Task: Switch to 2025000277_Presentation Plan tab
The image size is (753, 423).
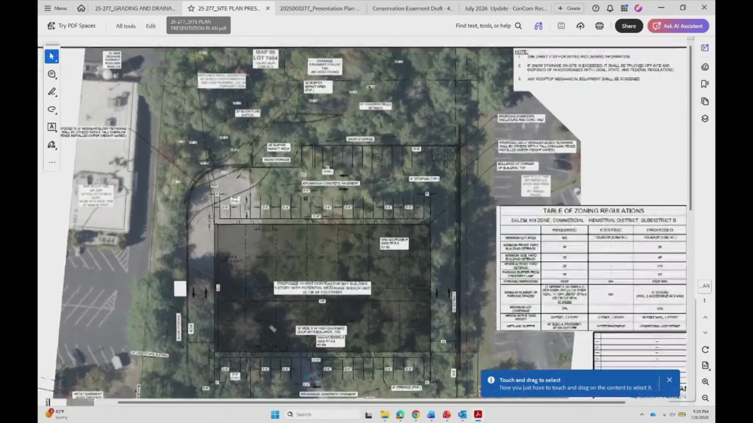Action: point(320,8)
